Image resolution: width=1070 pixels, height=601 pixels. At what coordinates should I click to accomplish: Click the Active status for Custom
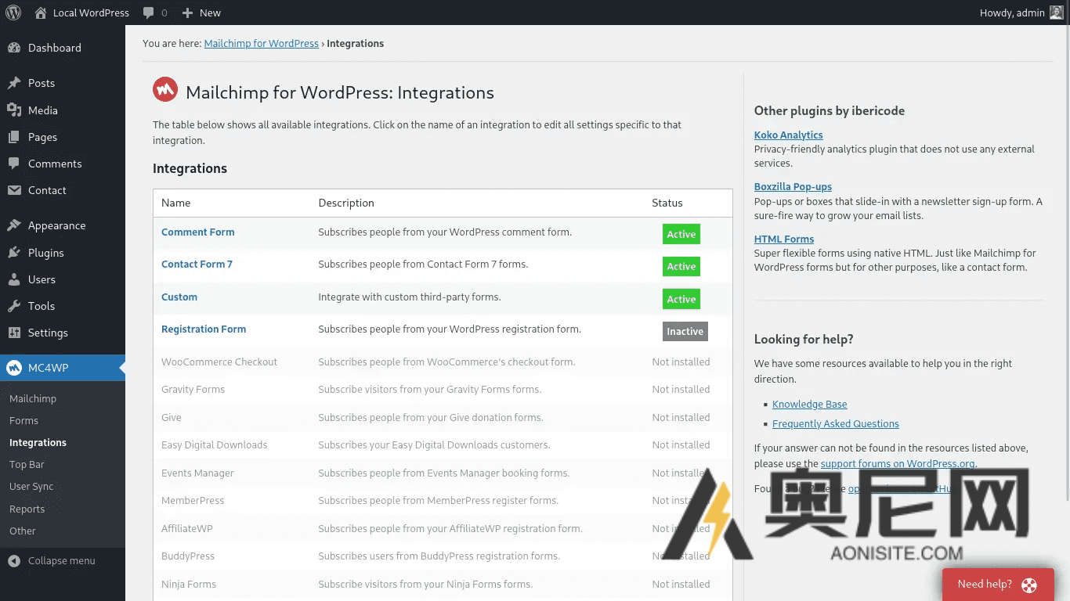point(681,299)
